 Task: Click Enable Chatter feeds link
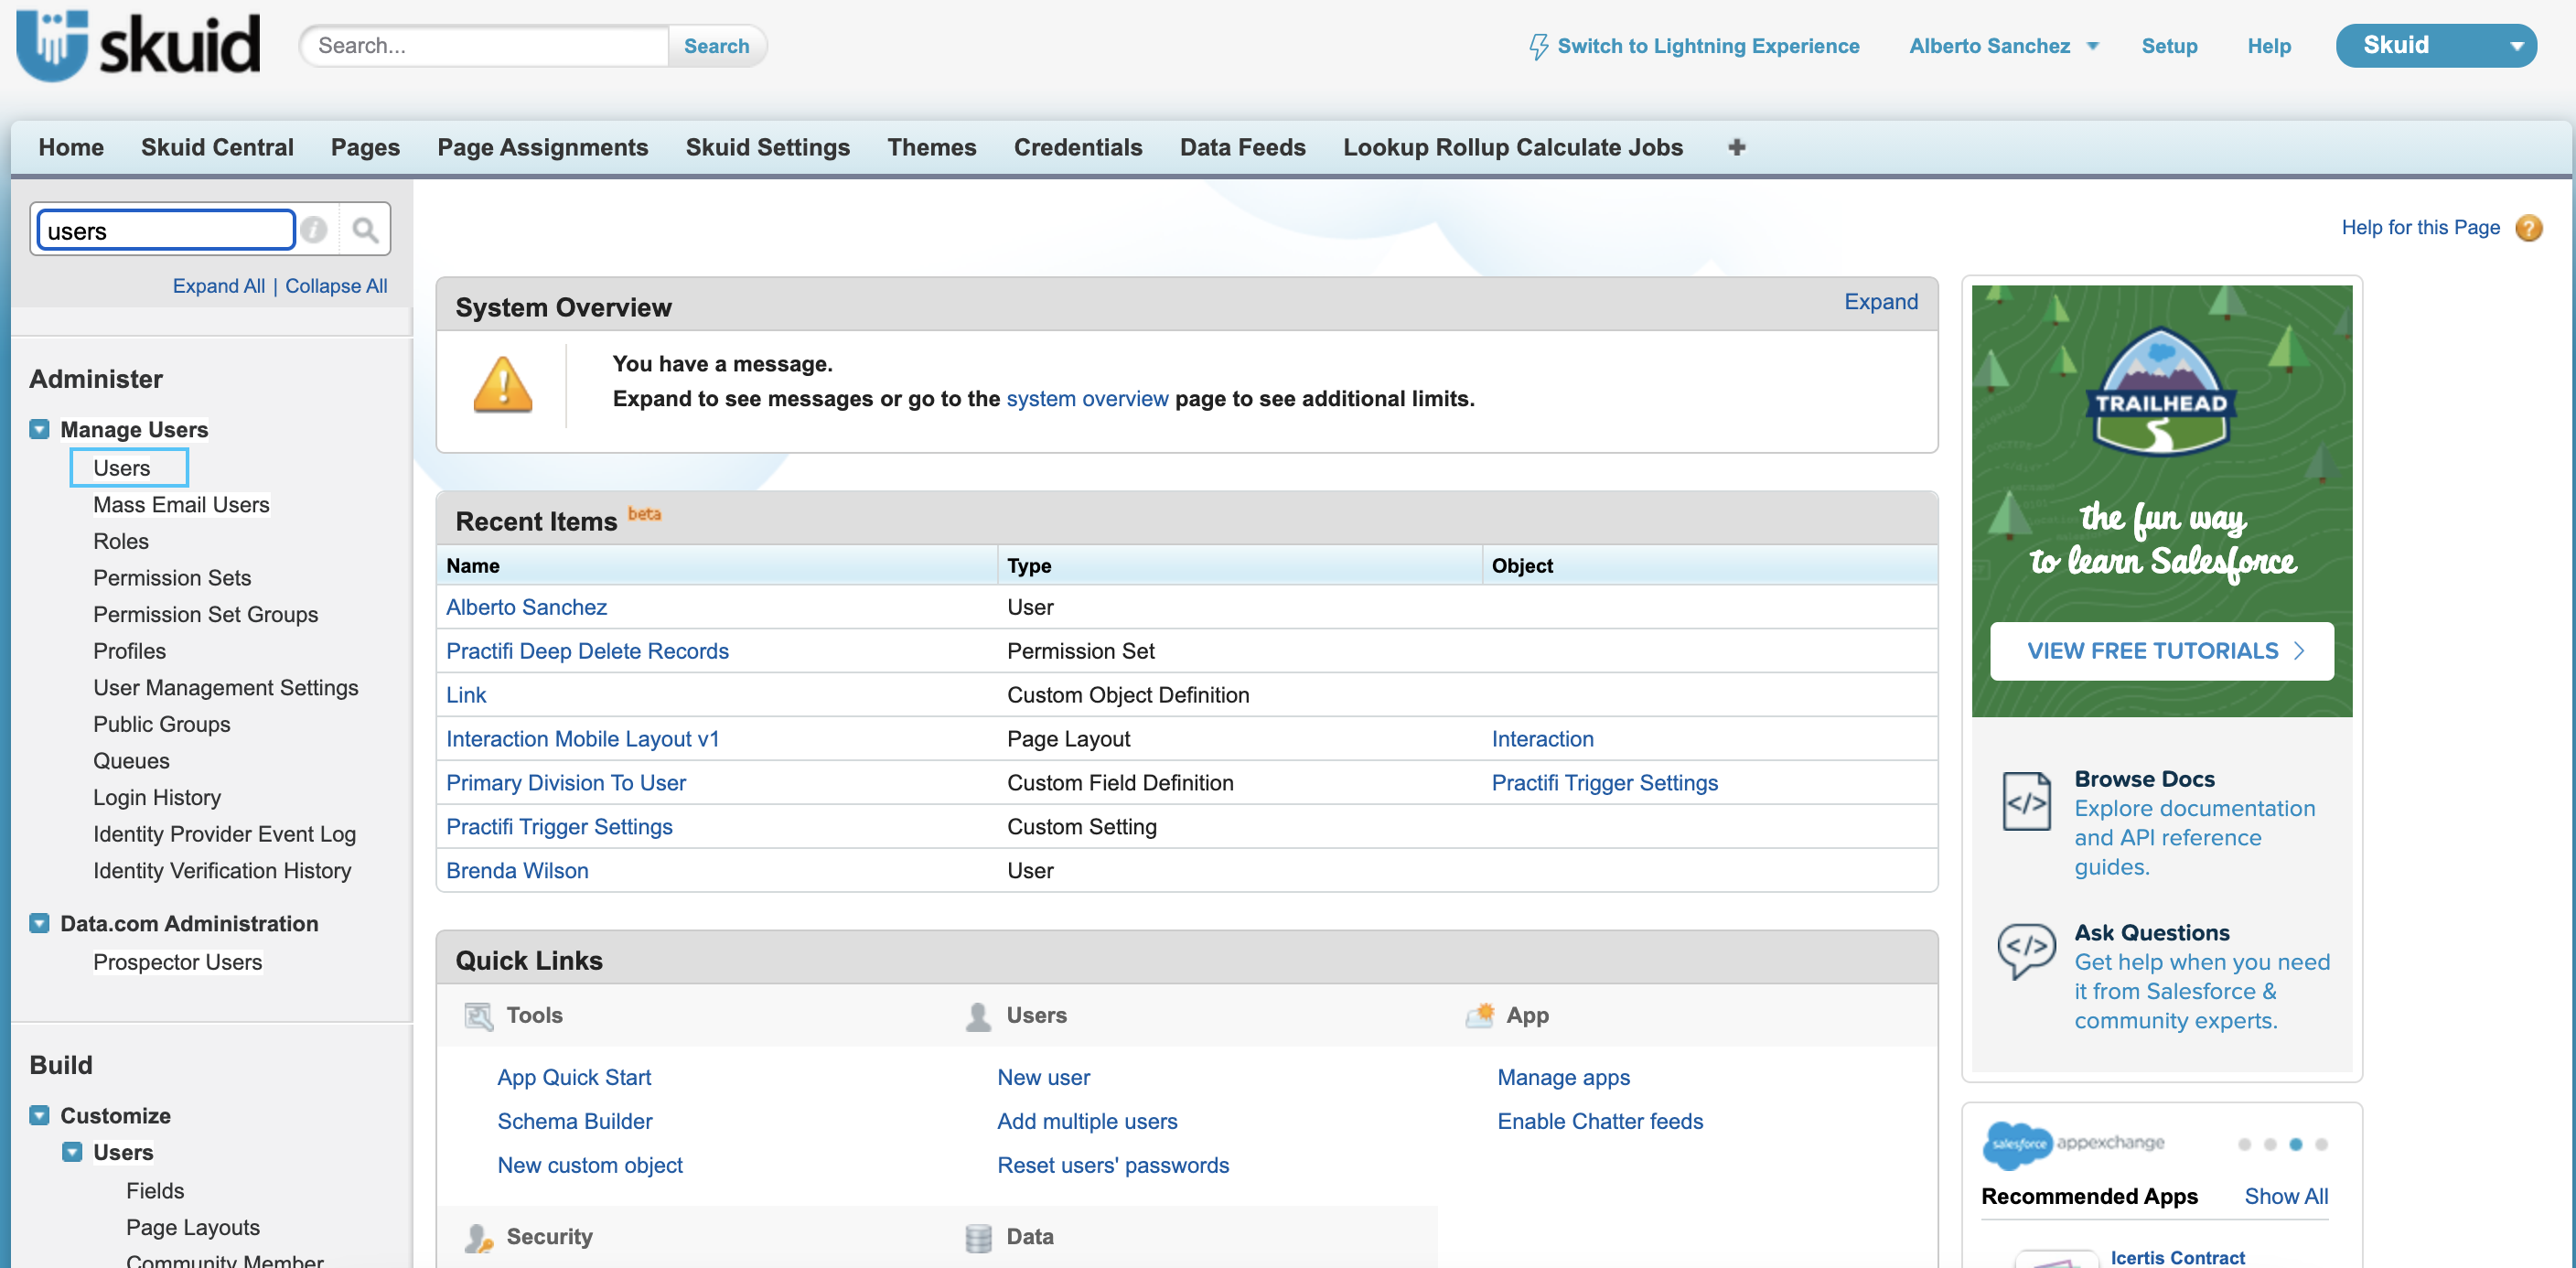click(1599, 1122)
